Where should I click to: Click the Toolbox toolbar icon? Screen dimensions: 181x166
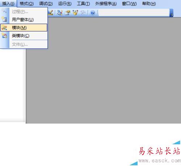point(83,13)
